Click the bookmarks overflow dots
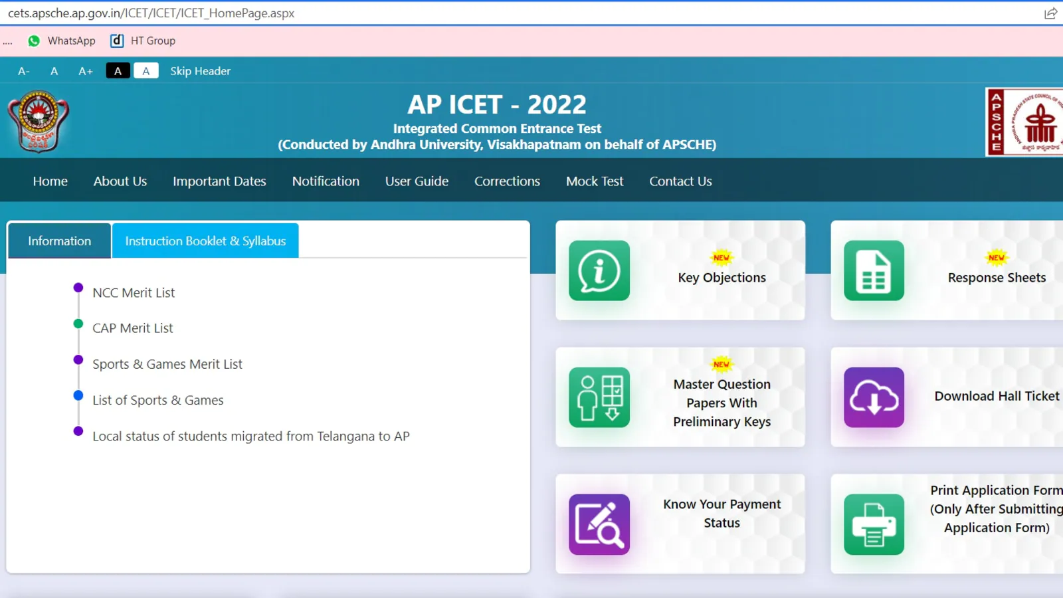The height and width of the screenshot is (598, 1063). pos(7,42)
